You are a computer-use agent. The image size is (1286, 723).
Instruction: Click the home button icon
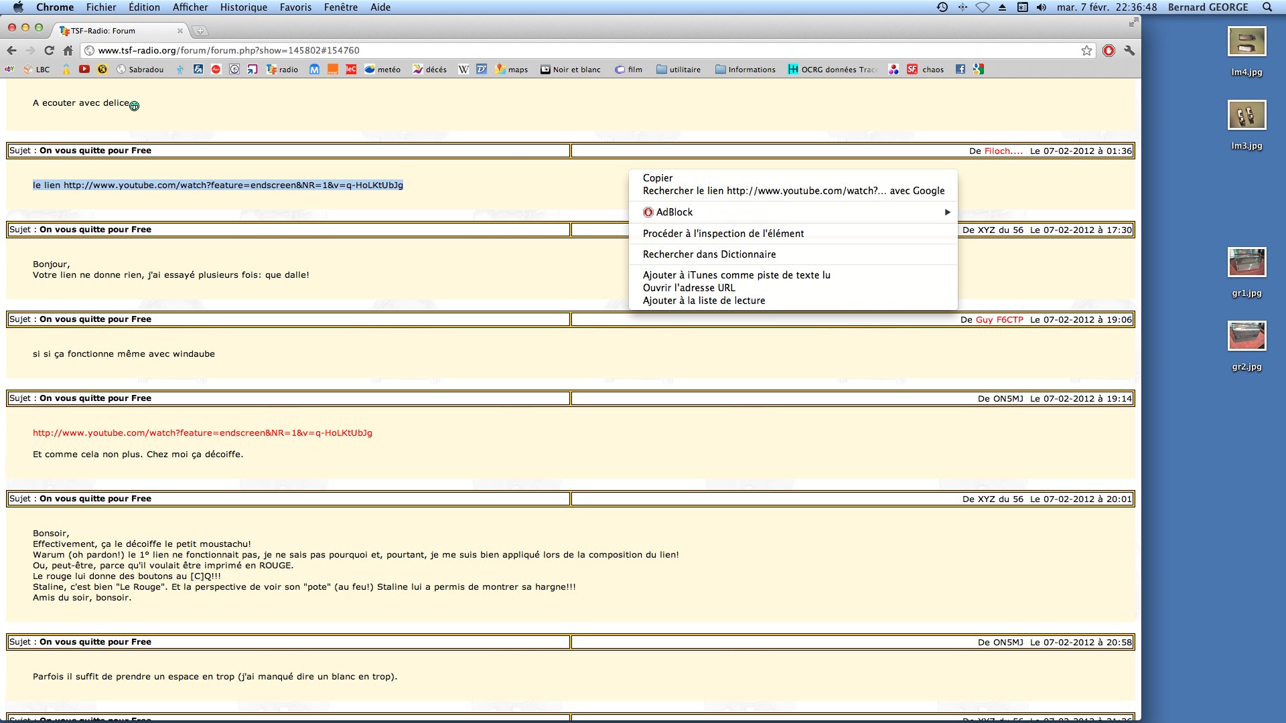pyautogui.click(x=68, y=50)
